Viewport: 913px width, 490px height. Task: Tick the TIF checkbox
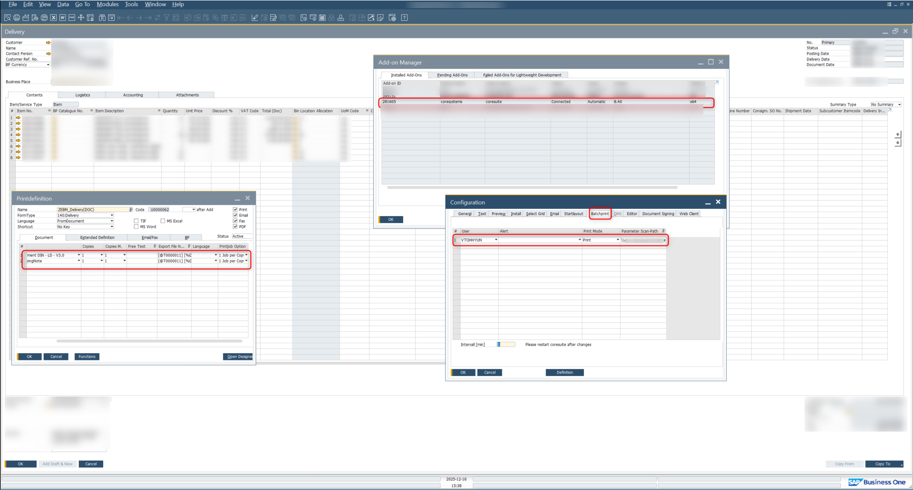point(136,221)
